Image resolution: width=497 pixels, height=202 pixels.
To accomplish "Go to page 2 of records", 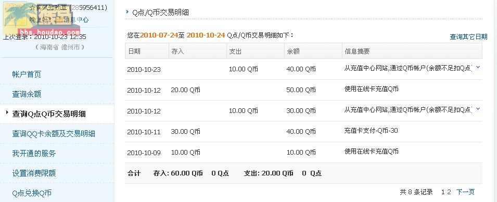I will tap(449, 192).
